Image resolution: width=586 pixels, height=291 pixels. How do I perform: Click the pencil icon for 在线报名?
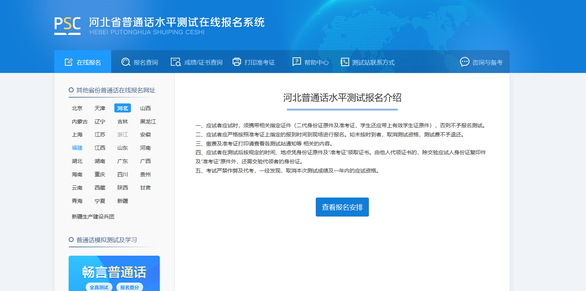pyautogui.click(x=68, y=62)
